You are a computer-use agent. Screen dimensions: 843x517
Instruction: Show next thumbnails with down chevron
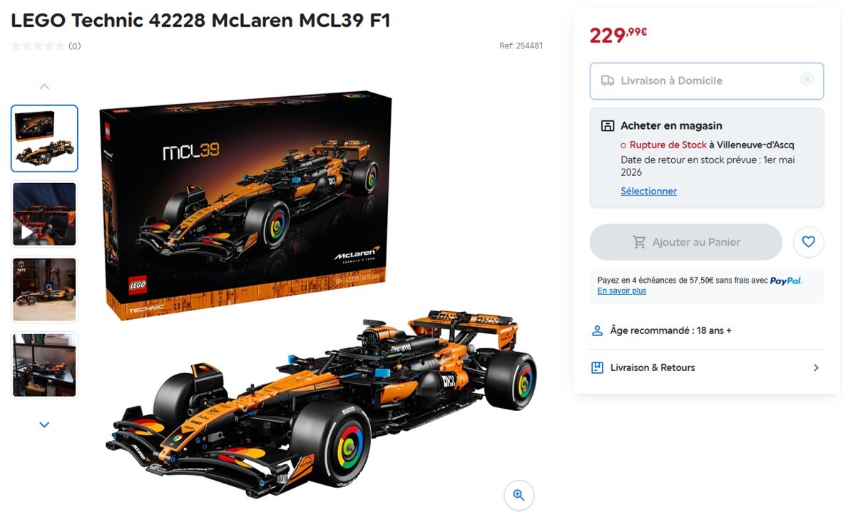pos(45,424)
